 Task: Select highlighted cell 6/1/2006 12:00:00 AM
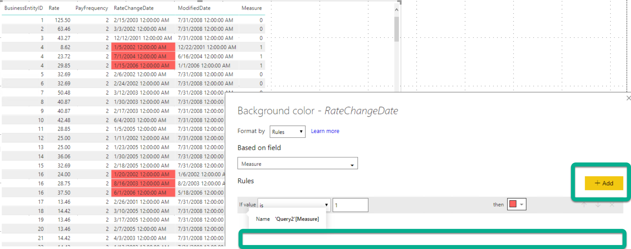(x=143, y=192)
